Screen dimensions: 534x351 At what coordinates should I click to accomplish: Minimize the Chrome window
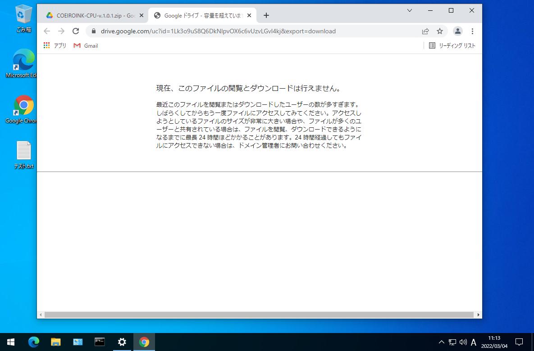point(430,10)
